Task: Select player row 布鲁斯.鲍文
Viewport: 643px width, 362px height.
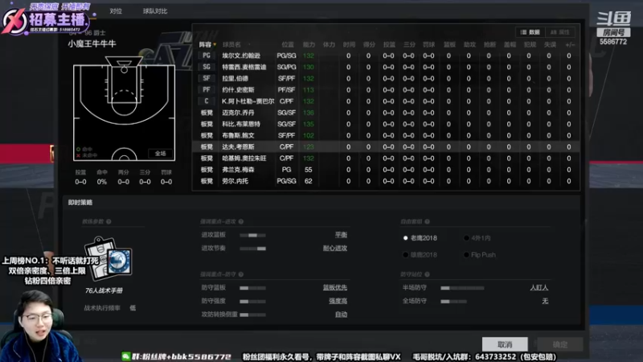Action: 386,135
